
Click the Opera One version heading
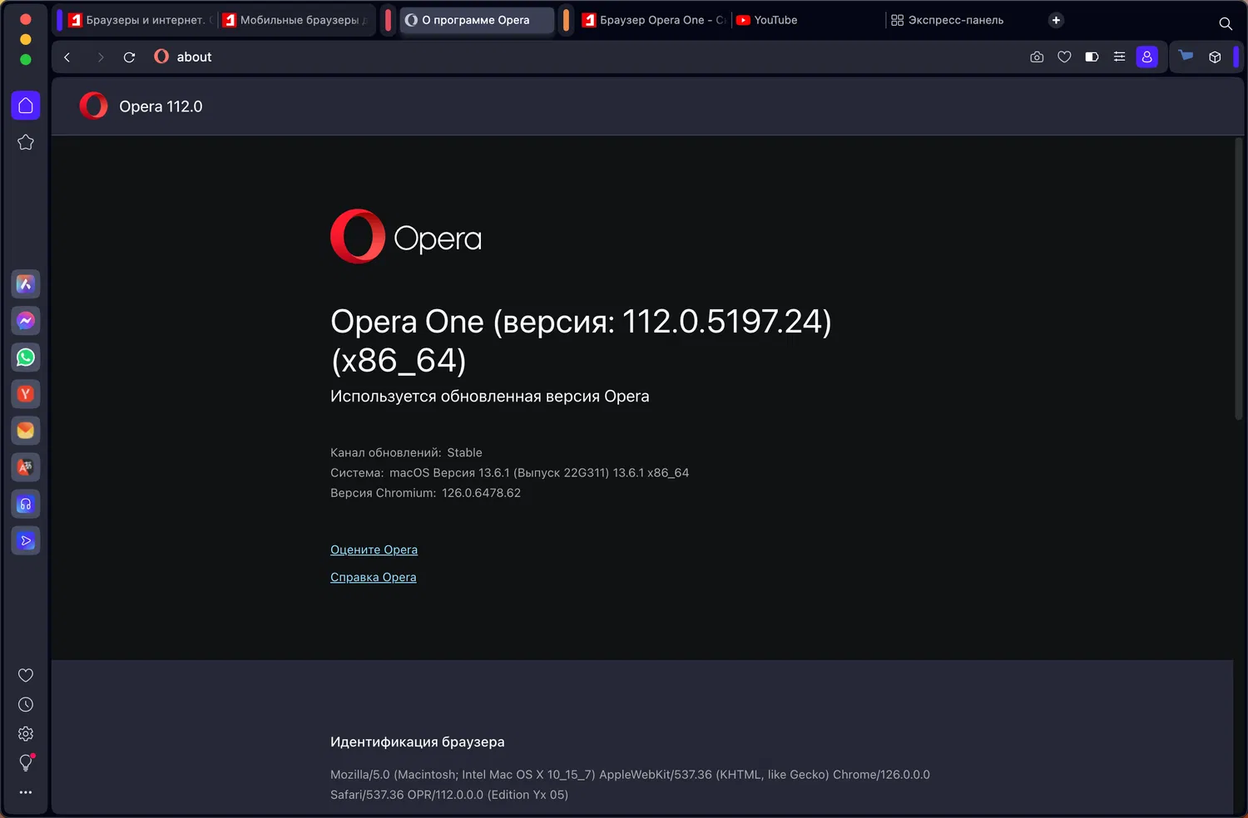point(581,341)
